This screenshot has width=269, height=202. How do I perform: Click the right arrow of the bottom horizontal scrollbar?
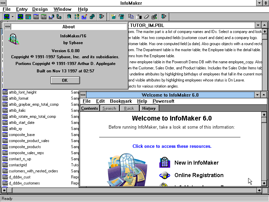point(259,190)
